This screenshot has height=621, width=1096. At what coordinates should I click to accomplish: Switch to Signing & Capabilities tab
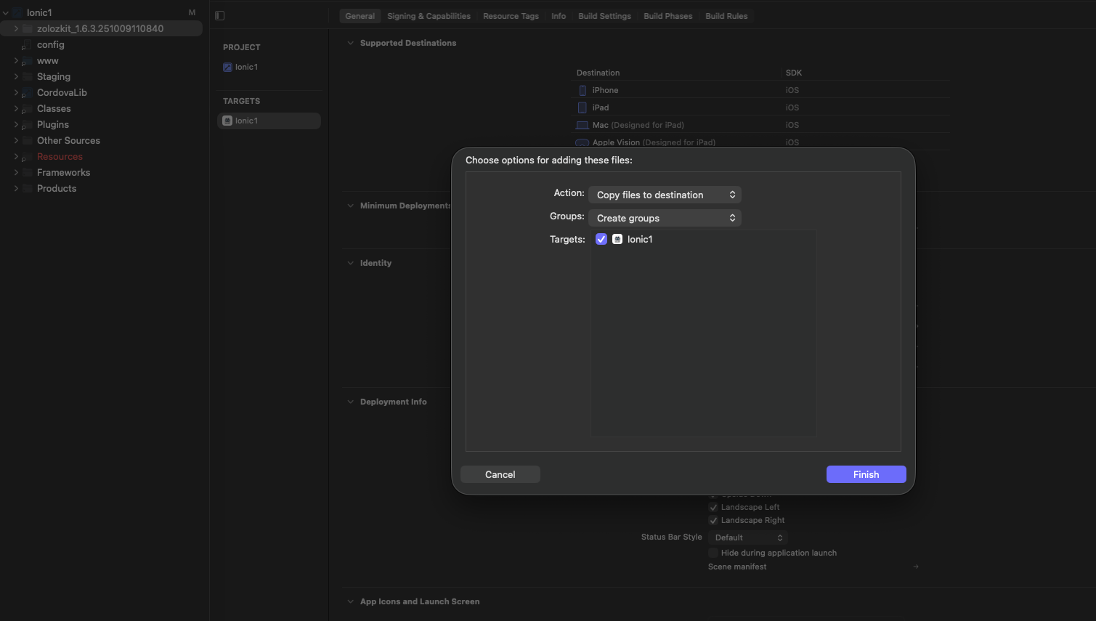tap(429, 16)
